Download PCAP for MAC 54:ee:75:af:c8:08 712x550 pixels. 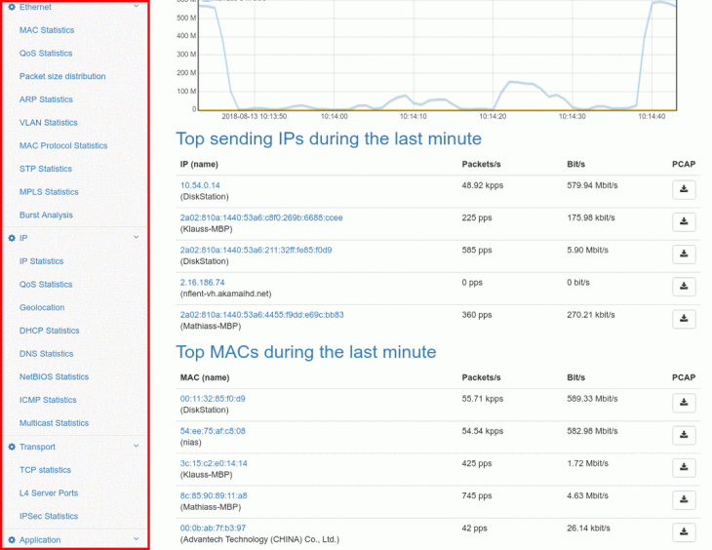point(684,435)
